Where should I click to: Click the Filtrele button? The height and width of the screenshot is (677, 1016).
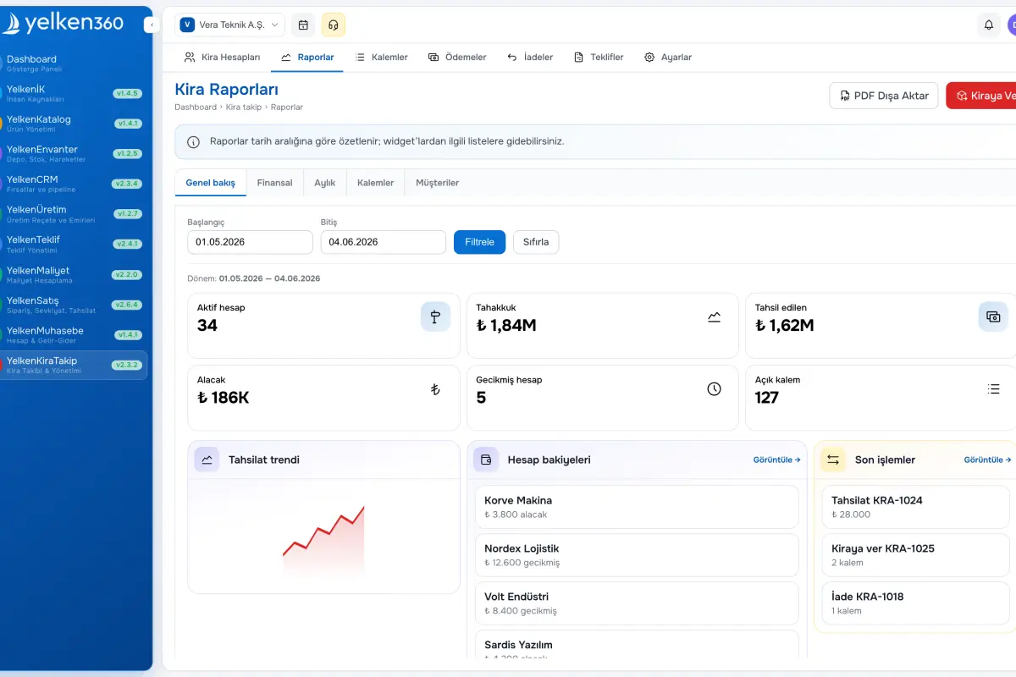479,242
